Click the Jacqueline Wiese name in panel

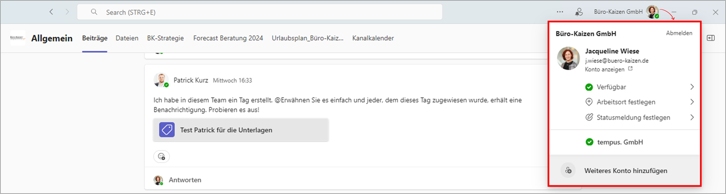tap(612, 51)
